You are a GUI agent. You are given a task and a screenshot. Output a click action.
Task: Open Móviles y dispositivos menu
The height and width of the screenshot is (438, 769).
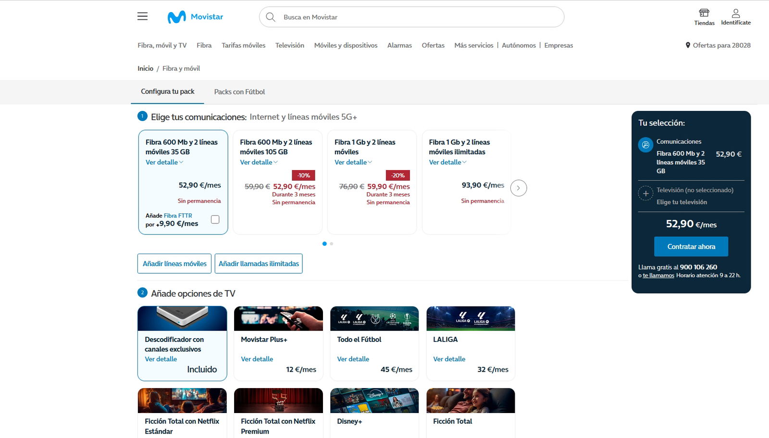tap(346, 45)
